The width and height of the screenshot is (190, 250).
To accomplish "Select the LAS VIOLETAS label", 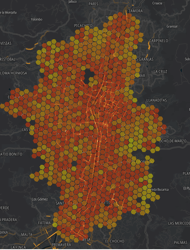I will coord(33,130).
